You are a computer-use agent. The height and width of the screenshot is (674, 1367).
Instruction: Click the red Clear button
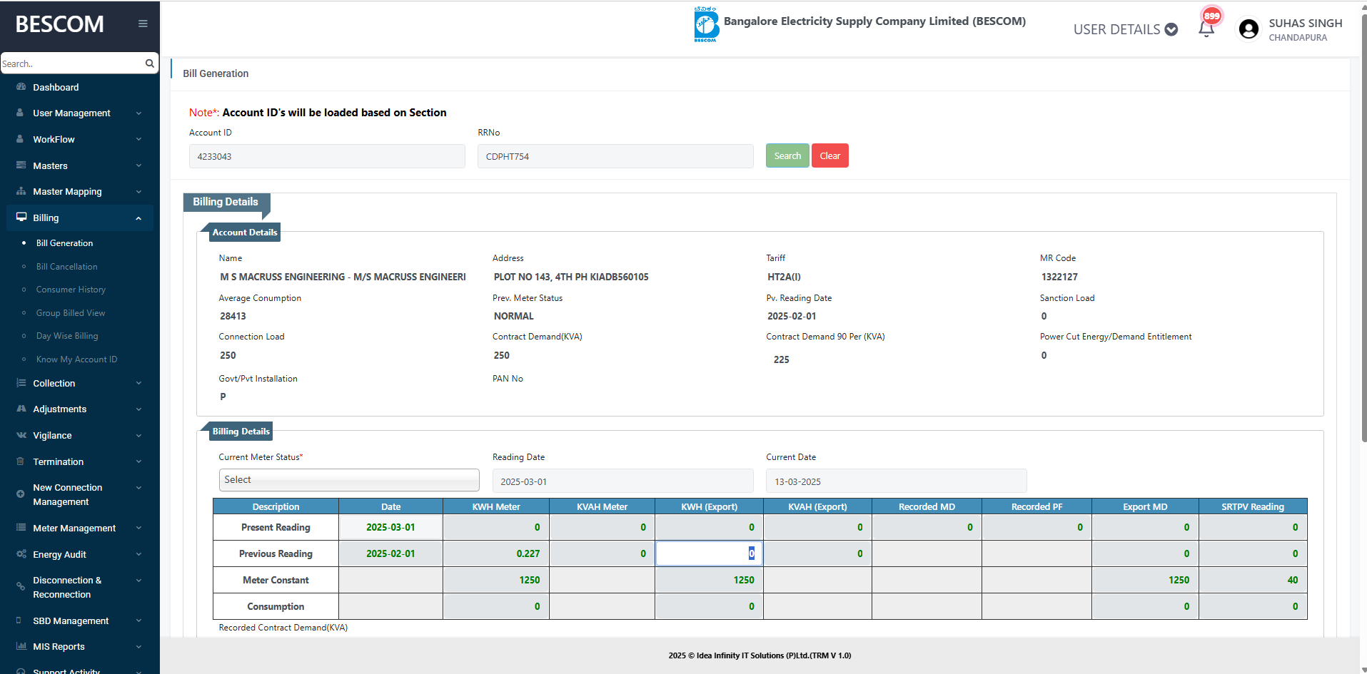tap(830, 155)
